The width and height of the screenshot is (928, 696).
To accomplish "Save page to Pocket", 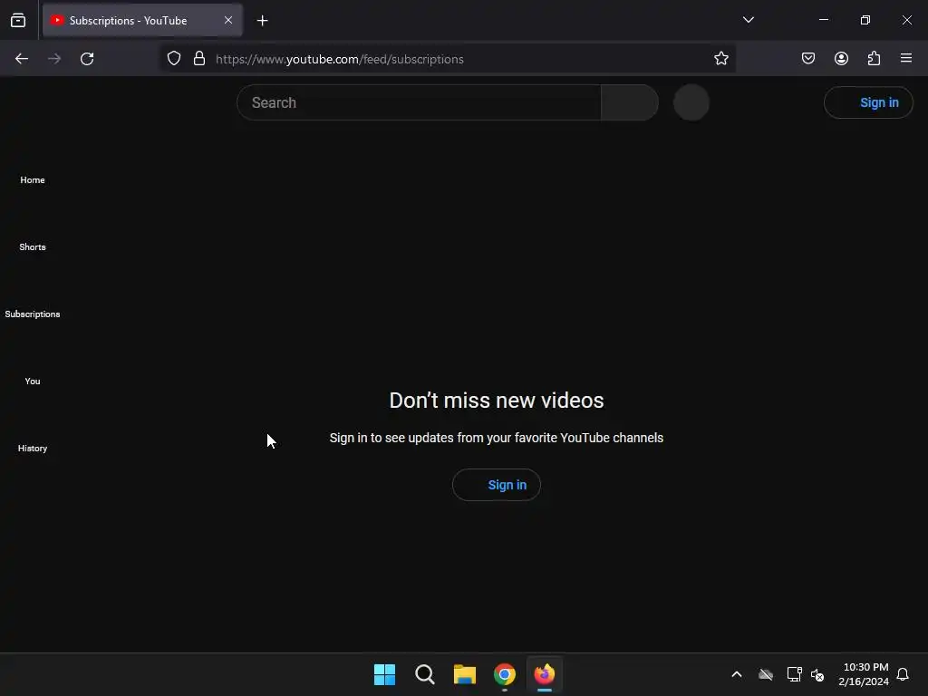I will pyautogui.click(x=808, y=58).
